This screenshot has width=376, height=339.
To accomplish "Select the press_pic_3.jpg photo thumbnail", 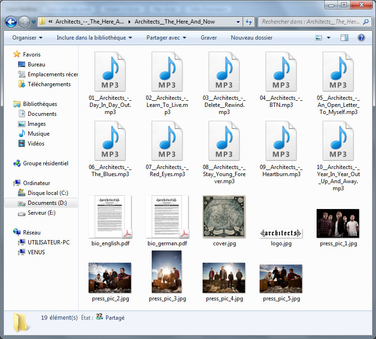I will click(x=167, y=272).
